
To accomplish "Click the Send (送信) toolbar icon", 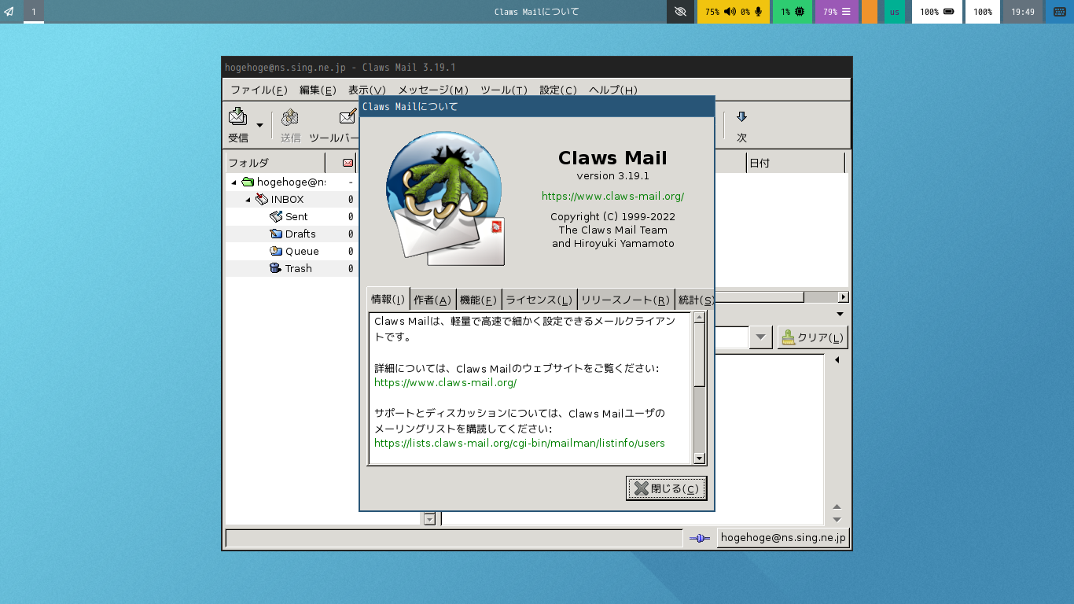I will pos(290,117).
